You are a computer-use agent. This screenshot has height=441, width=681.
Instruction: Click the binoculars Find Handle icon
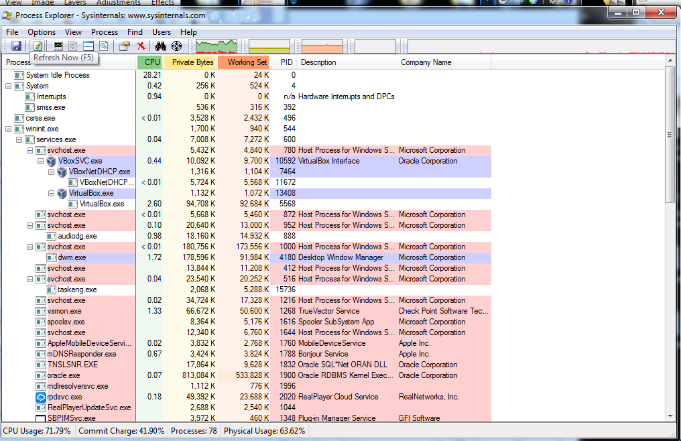(161, 46)
